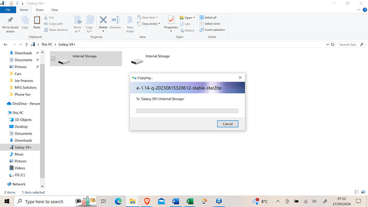368x207 pixels.
Task: Click the New folder icon
Action: 130,20
